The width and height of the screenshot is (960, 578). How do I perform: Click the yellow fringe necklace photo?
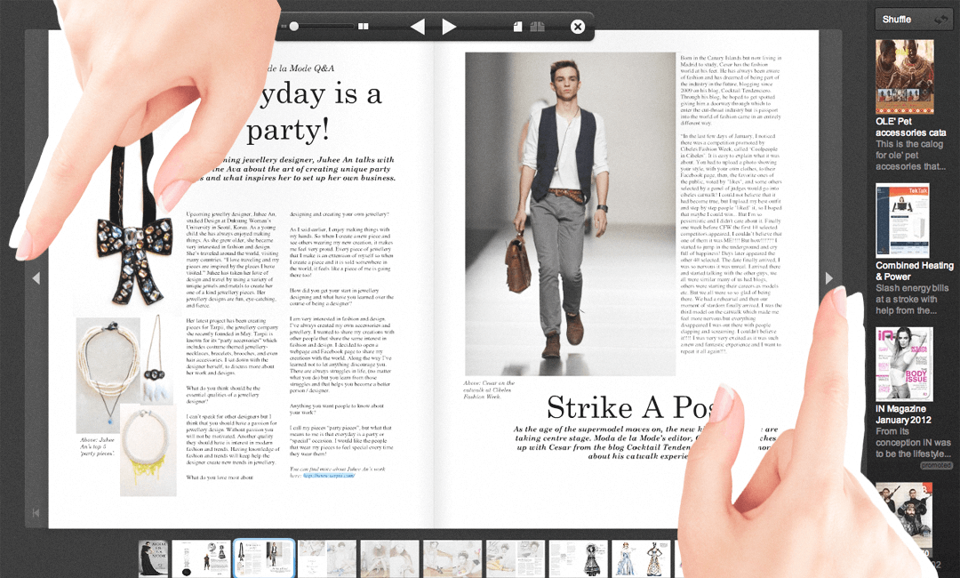148,450
